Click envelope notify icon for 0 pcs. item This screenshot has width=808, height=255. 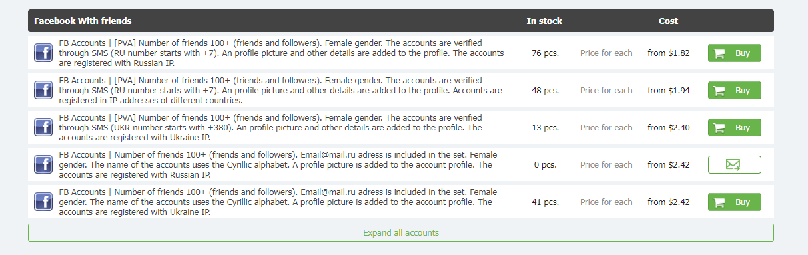click(734, 165)
